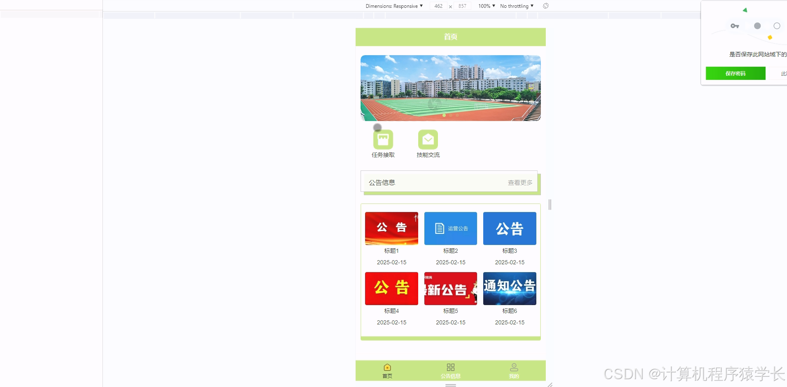Screen dimensions: 787x387
Task: Click the vertical scrollbar beside the page
Action: coord(549,205)
